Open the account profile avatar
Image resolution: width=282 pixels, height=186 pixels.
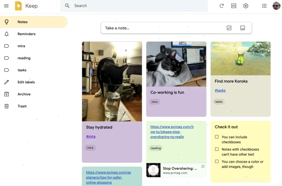coord(276,6)
